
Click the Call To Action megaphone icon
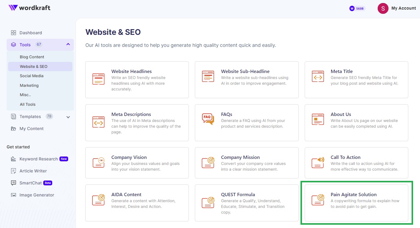318,162
